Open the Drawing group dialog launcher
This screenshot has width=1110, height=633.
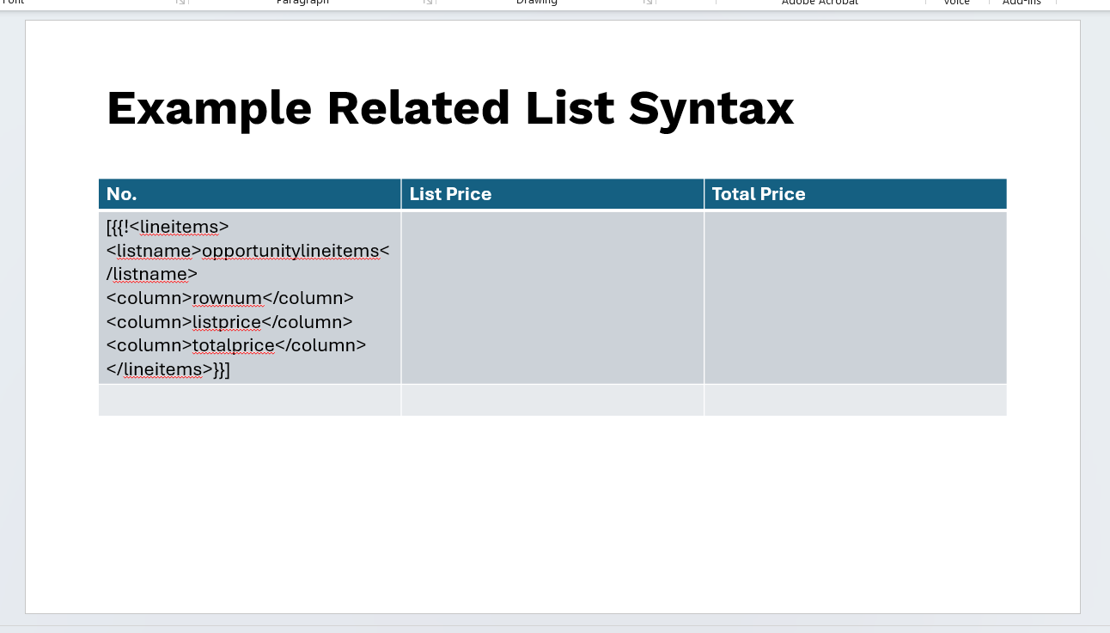coord(648,3)
